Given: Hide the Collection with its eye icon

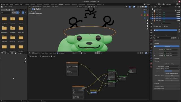Looking at the screenshot, I should click(x=177, y=11).
